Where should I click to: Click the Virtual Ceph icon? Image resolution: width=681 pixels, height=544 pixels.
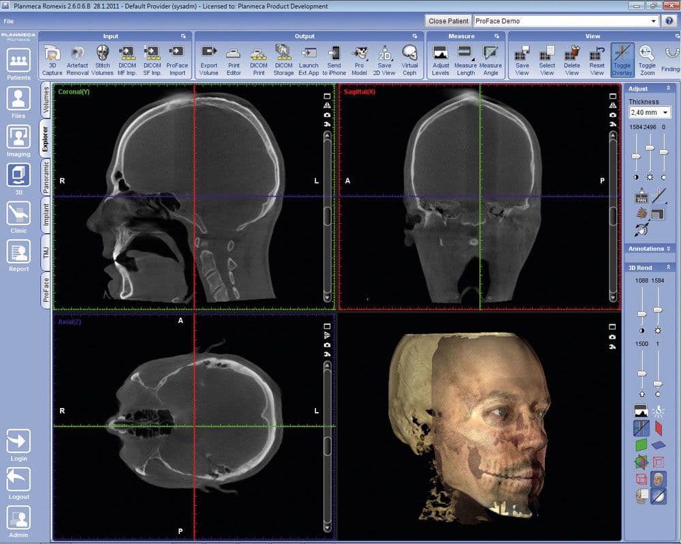409,59
